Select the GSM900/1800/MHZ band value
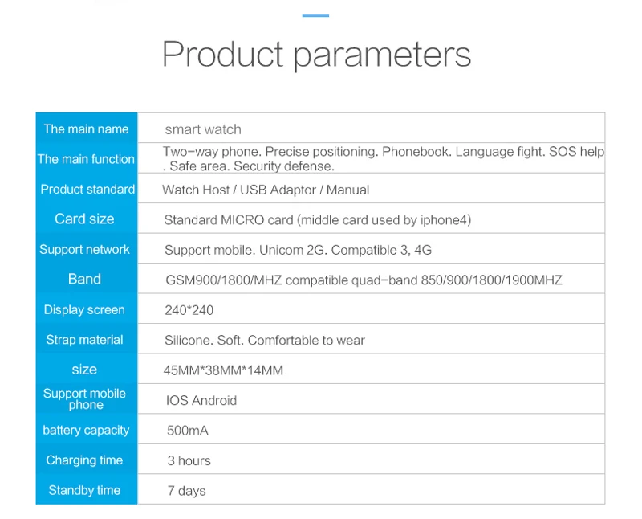The width and height of the screenshot is (642, 519). (x=364, y=280)
